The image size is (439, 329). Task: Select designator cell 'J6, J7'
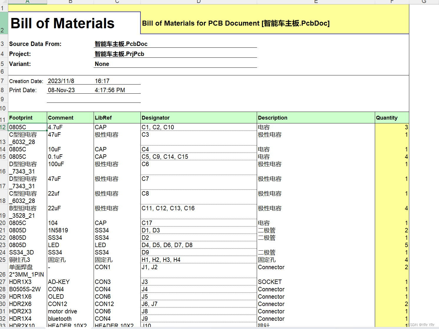(199, 304)
